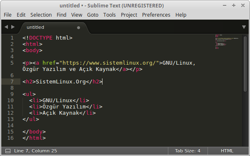Open the Goto menu
This screenshot has width=250, height=156.
[92, 15]
